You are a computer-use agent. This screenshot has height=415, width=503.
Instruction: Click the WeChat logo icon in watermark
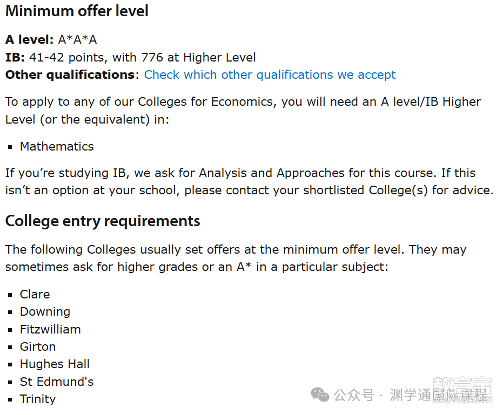(320, 394)
